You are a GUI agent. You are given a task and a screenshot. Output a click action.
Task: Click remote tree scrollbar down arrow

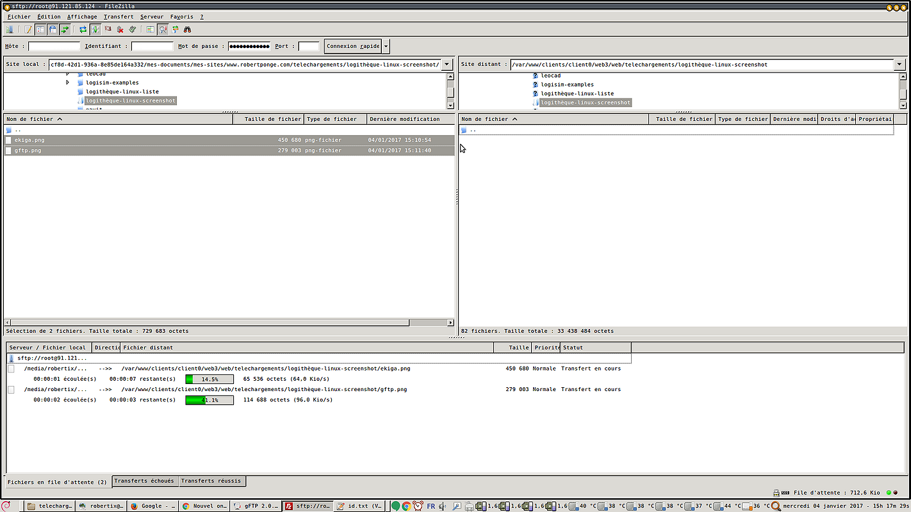[x=903, y=106]
